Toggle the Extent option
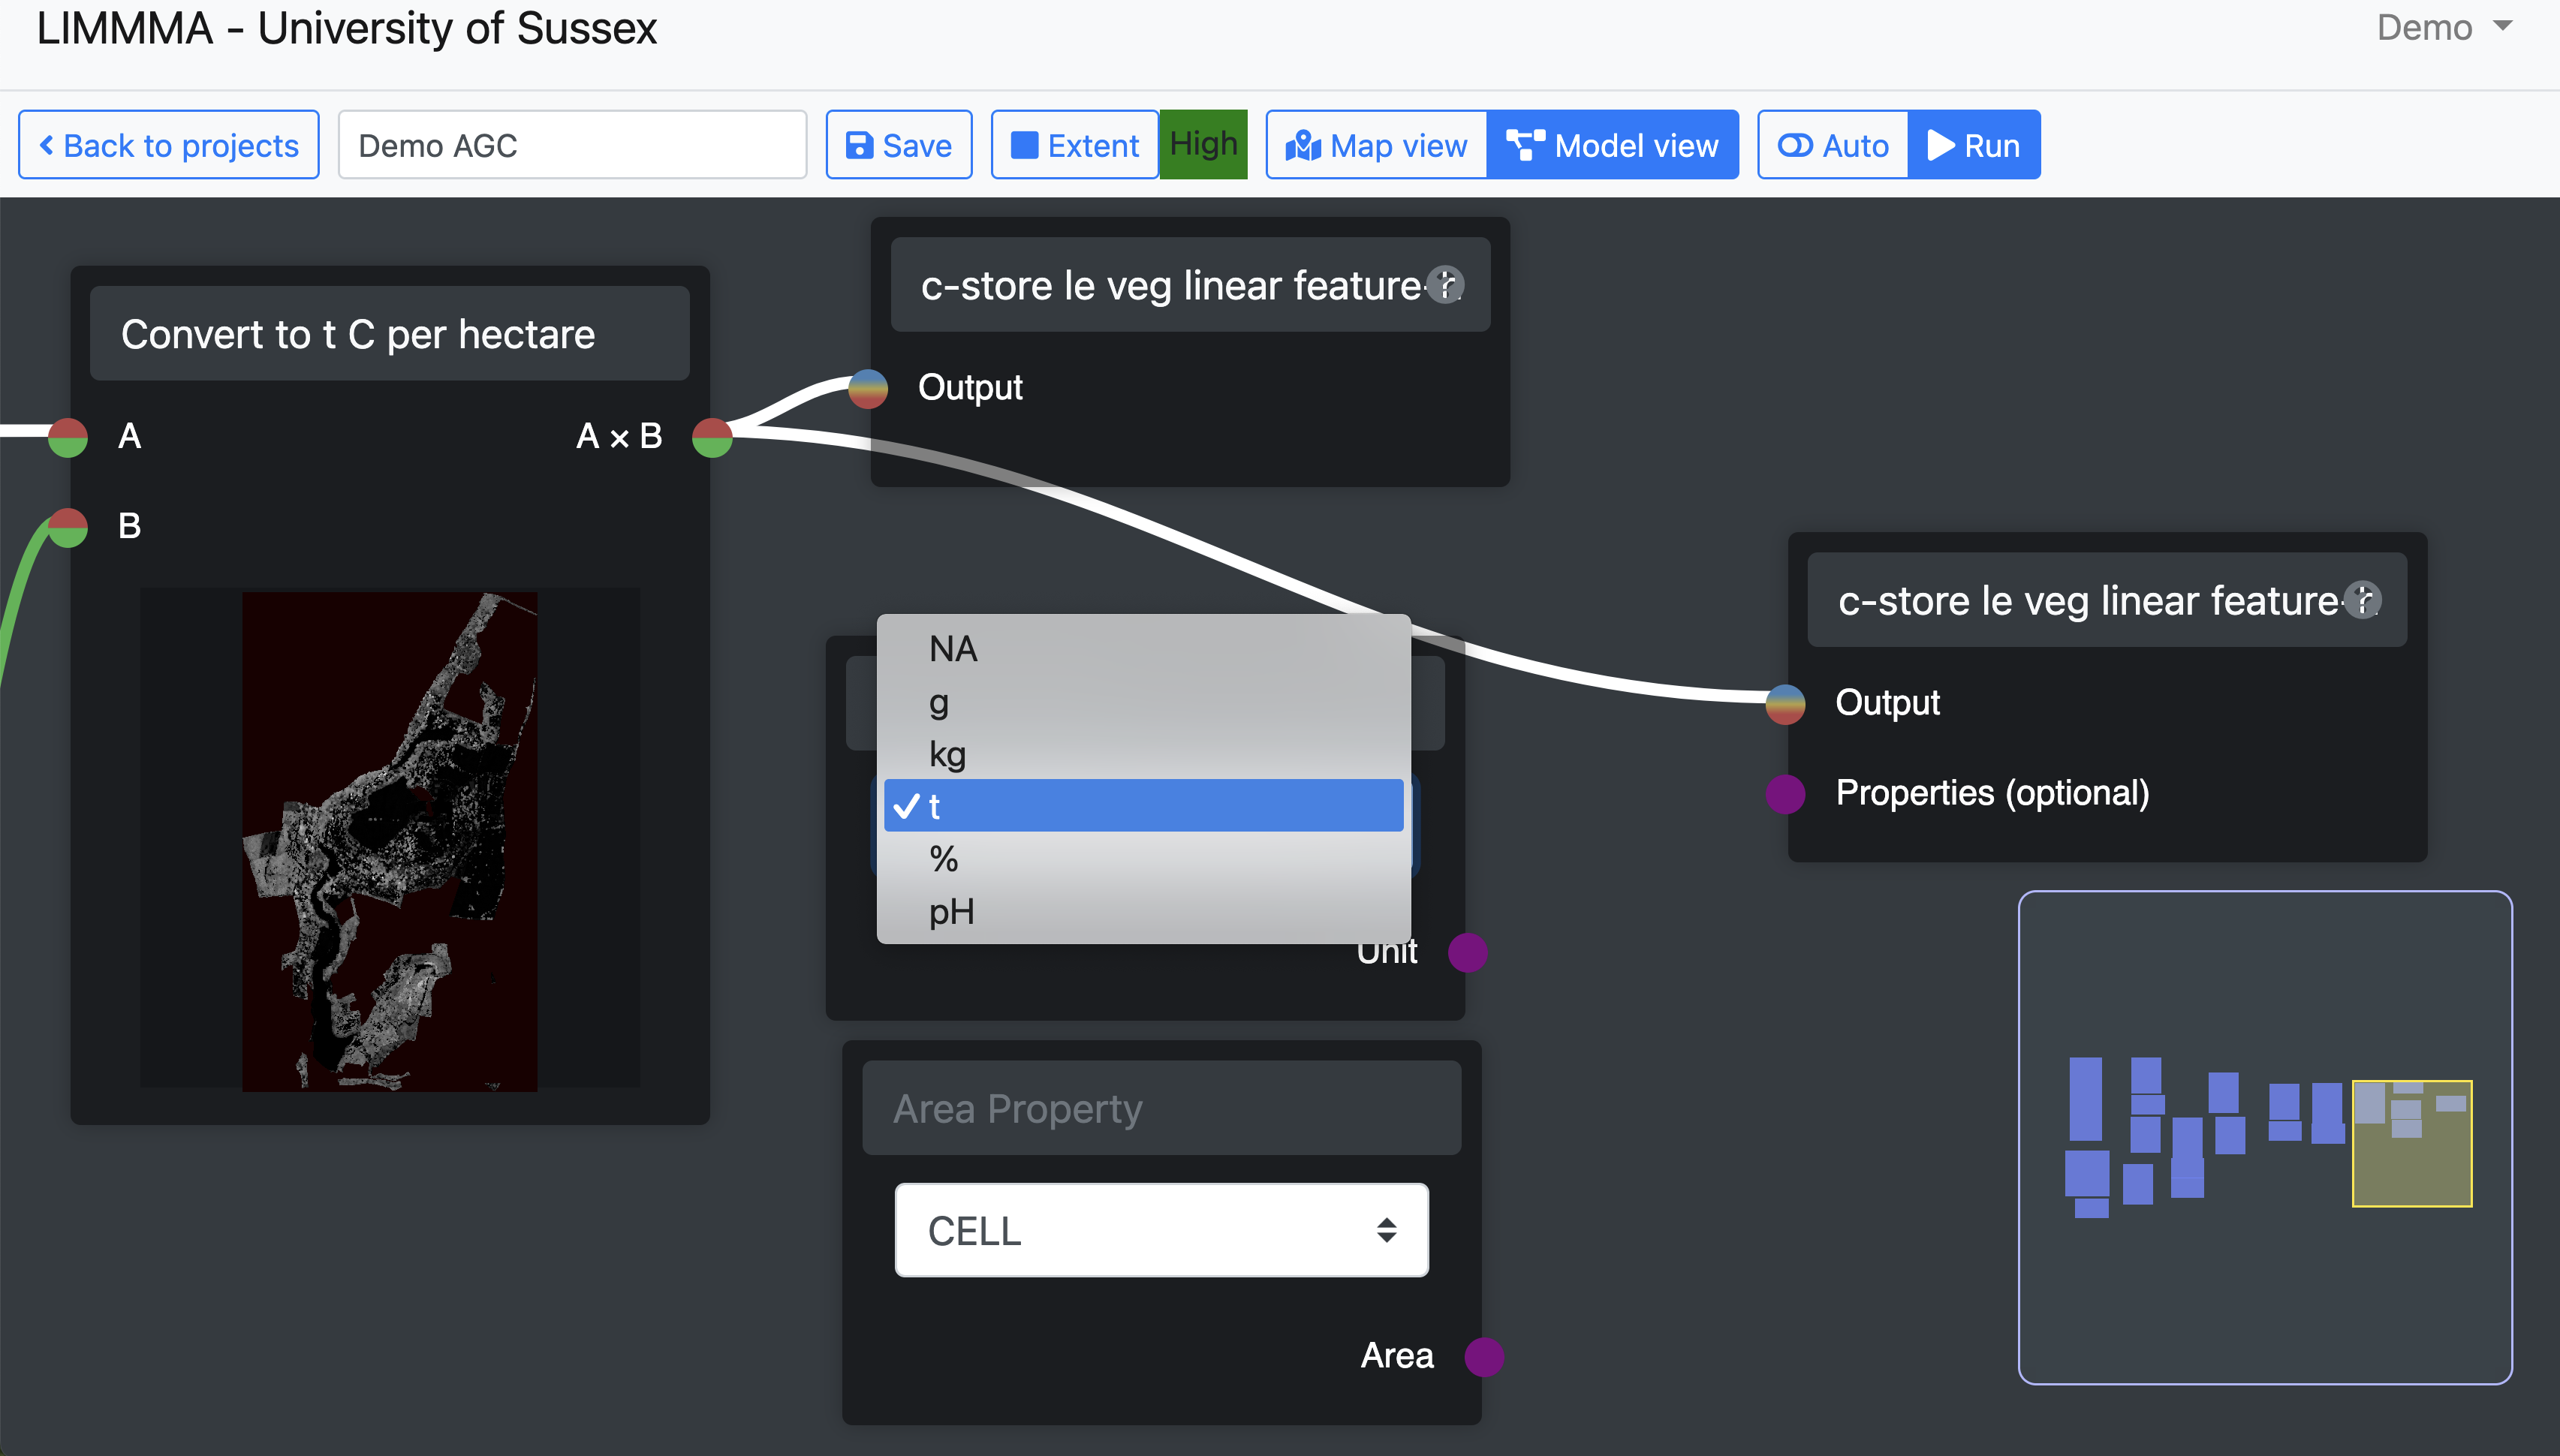Viewport: 2560px width, 1456px height. click(x=1075, y=146)
